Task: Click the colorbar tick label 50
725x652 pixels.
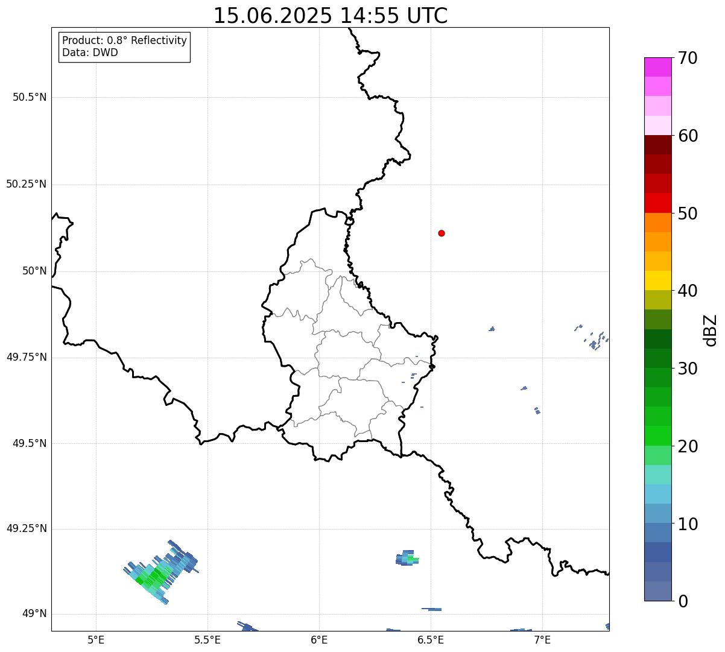Action: point(688,214)
